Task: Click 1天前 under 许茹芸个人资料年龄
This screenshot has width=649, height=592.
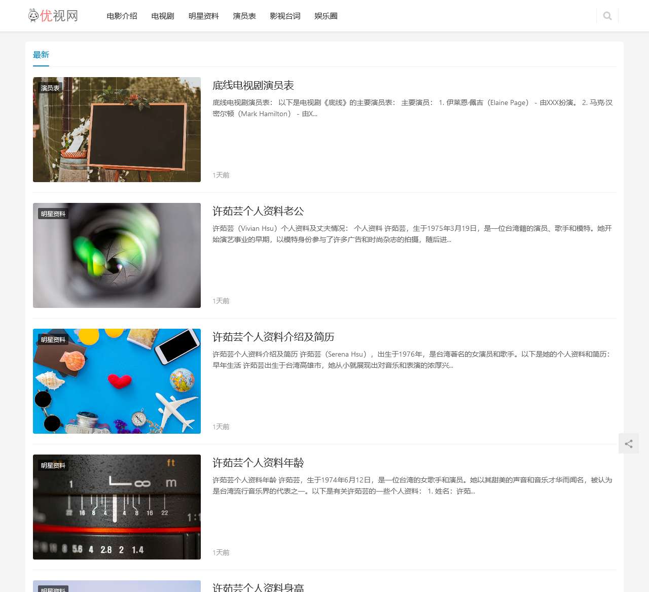Action: [221, 552]
